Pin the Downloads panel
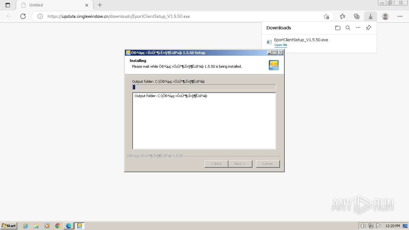409x230 pixels. [x=368, y=28]
